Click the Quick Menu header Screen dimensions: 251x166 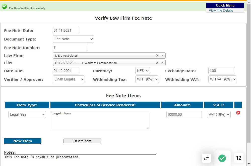pos(225,5)
